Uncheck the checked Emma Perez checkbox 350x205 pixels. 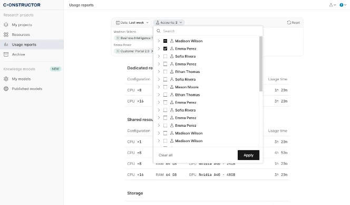(x=165, y=49)
